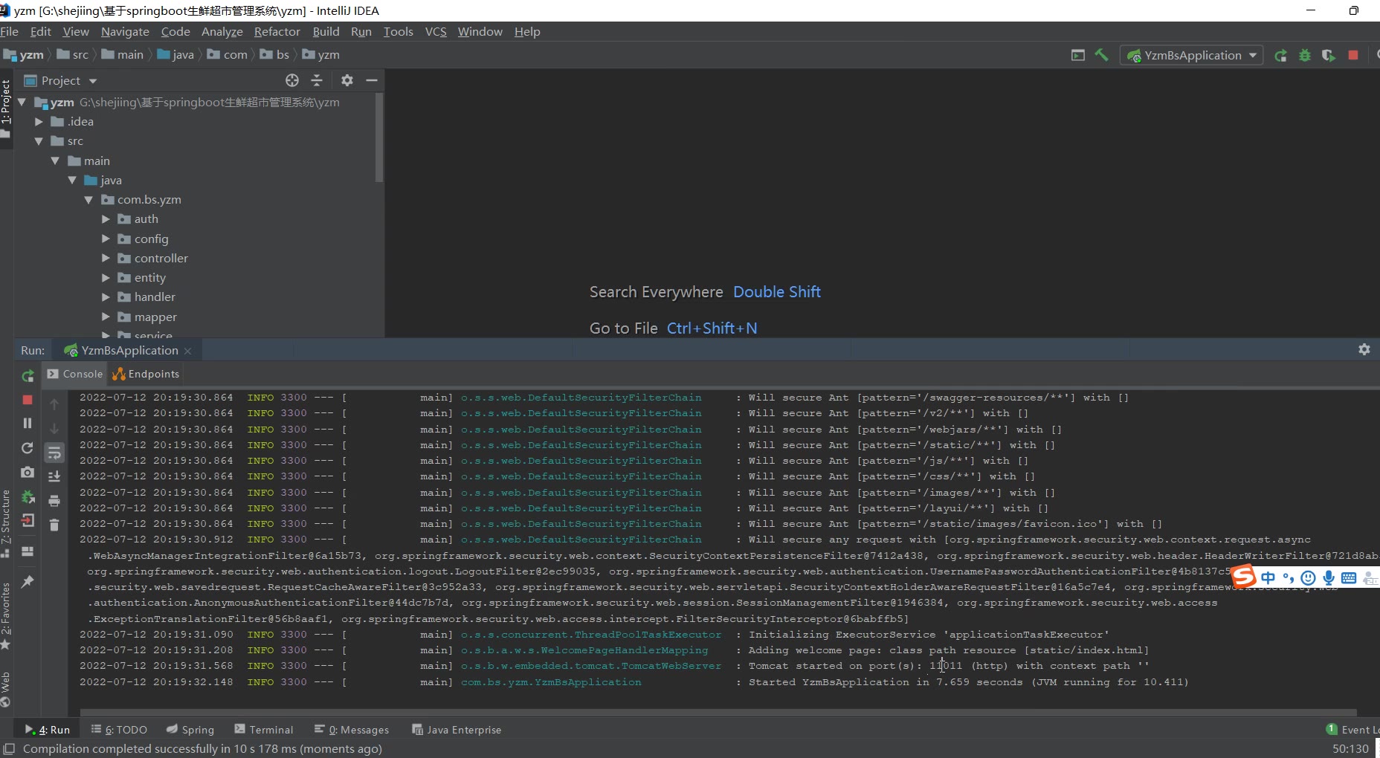The height and width of the screenshot is (758, 1380).
Task: Click the Dump Threads camera icon
Action: (28, 472)
